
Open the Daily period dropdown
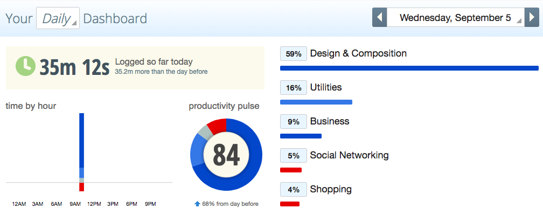[58, 18]
